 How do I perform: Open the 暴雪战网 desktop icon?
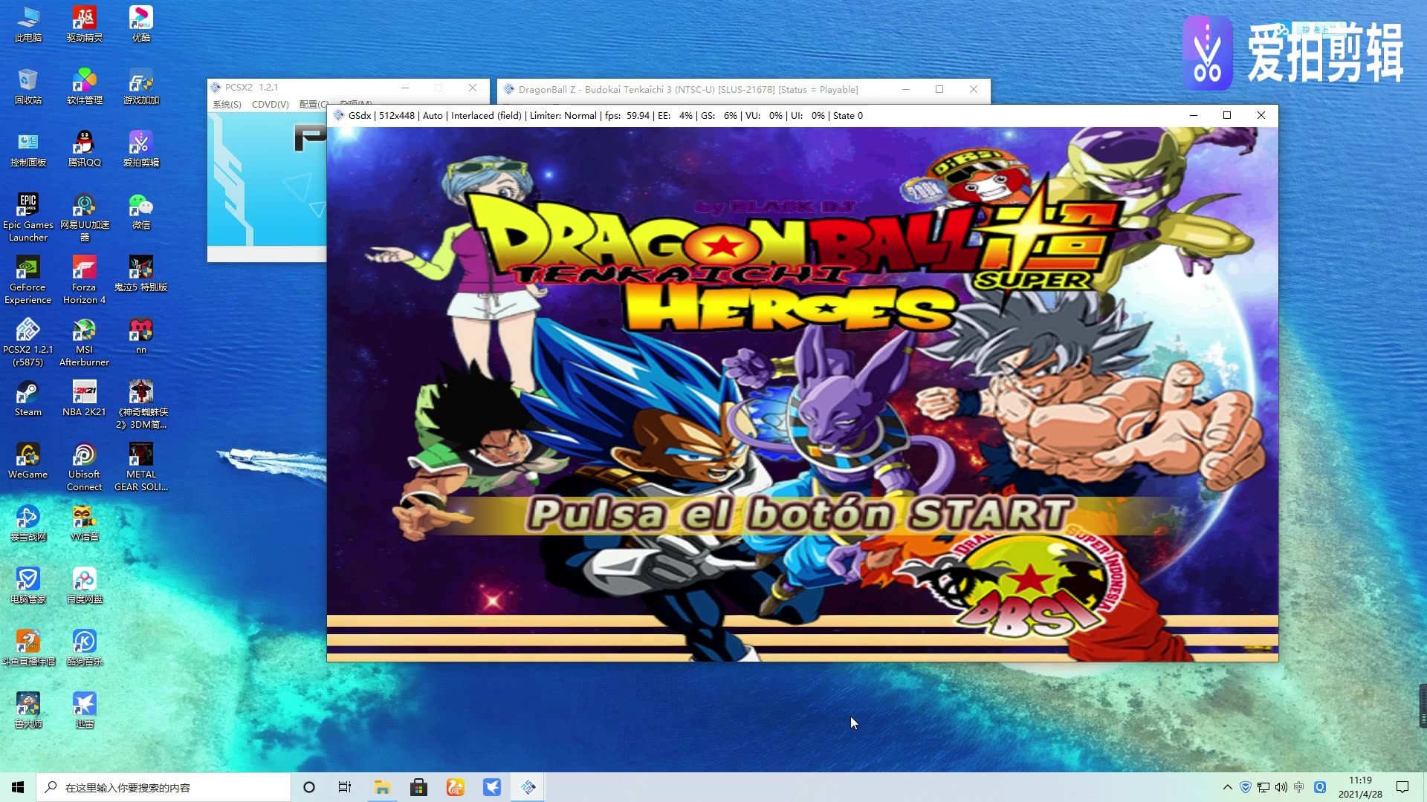pyautogui.click(x=28, y=523)
